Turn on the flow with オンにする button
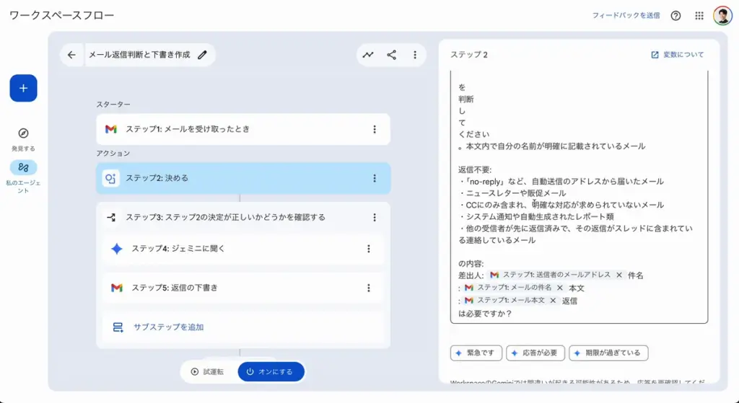Image resolution: width=739 pixels, height=403 pixels. tap(271, 372)
